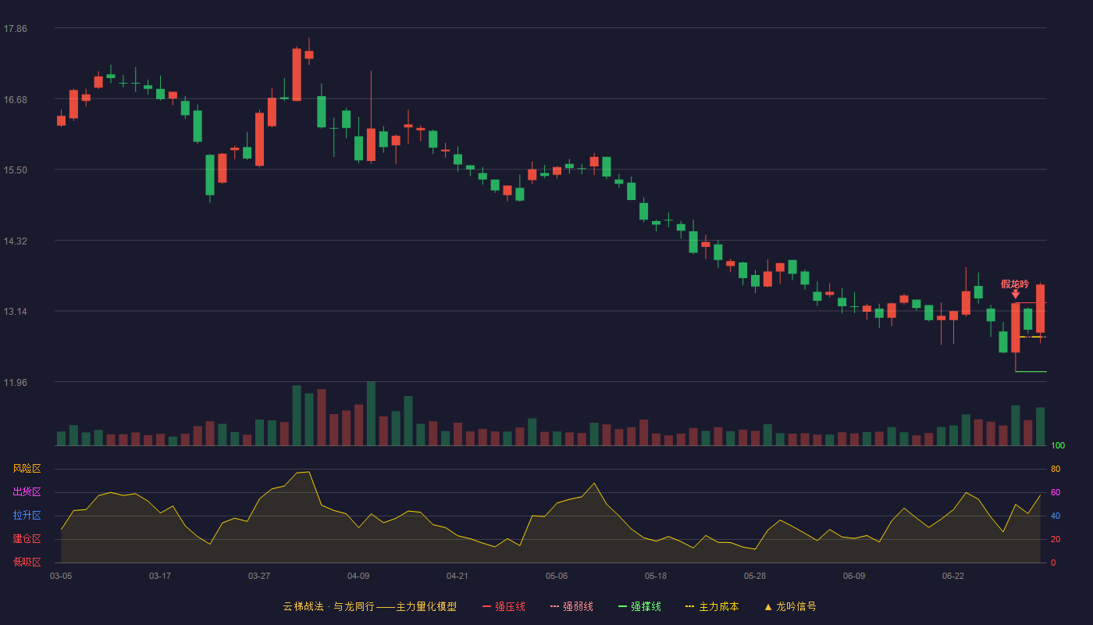Viewport: 1093px width, 625px height.
Task: Click the 14.32 price axis label
Action: tap(15, 241)
